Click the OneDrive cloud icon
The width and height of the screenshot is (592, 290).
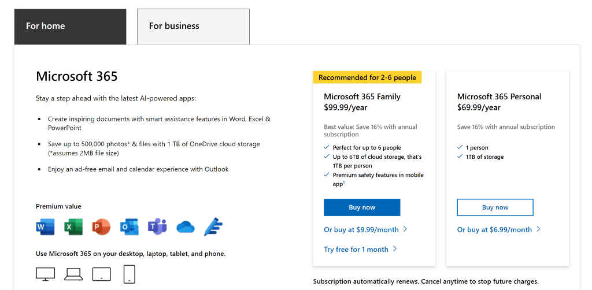click(185, 226)
